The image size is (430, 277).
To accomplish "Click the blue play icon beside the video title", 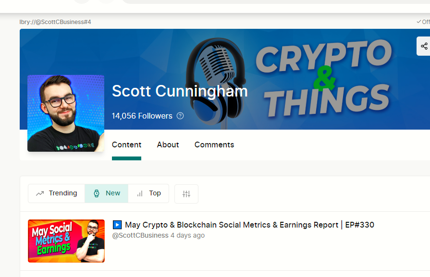I will 117,225.
